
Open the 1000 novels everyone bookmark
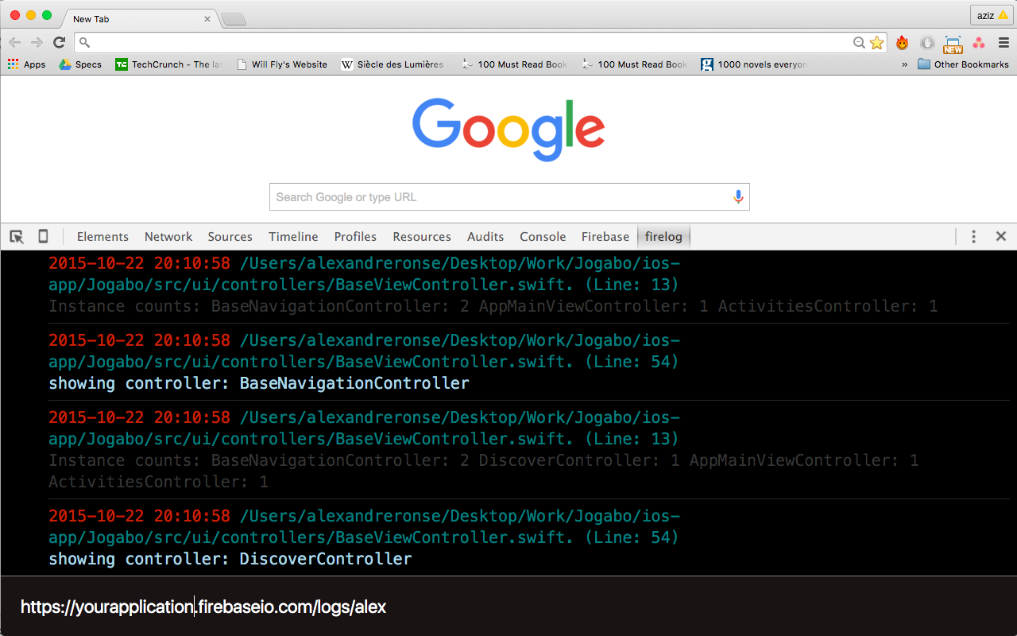point(753,64)
